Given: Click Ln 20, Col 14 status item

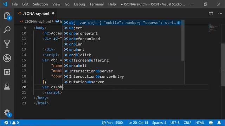Looking at the screenshot, I should point(138,122).
